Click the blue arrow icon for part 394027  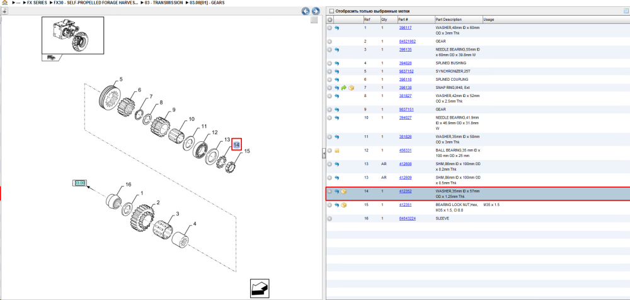pyautogui.click(x=337, y=117)
